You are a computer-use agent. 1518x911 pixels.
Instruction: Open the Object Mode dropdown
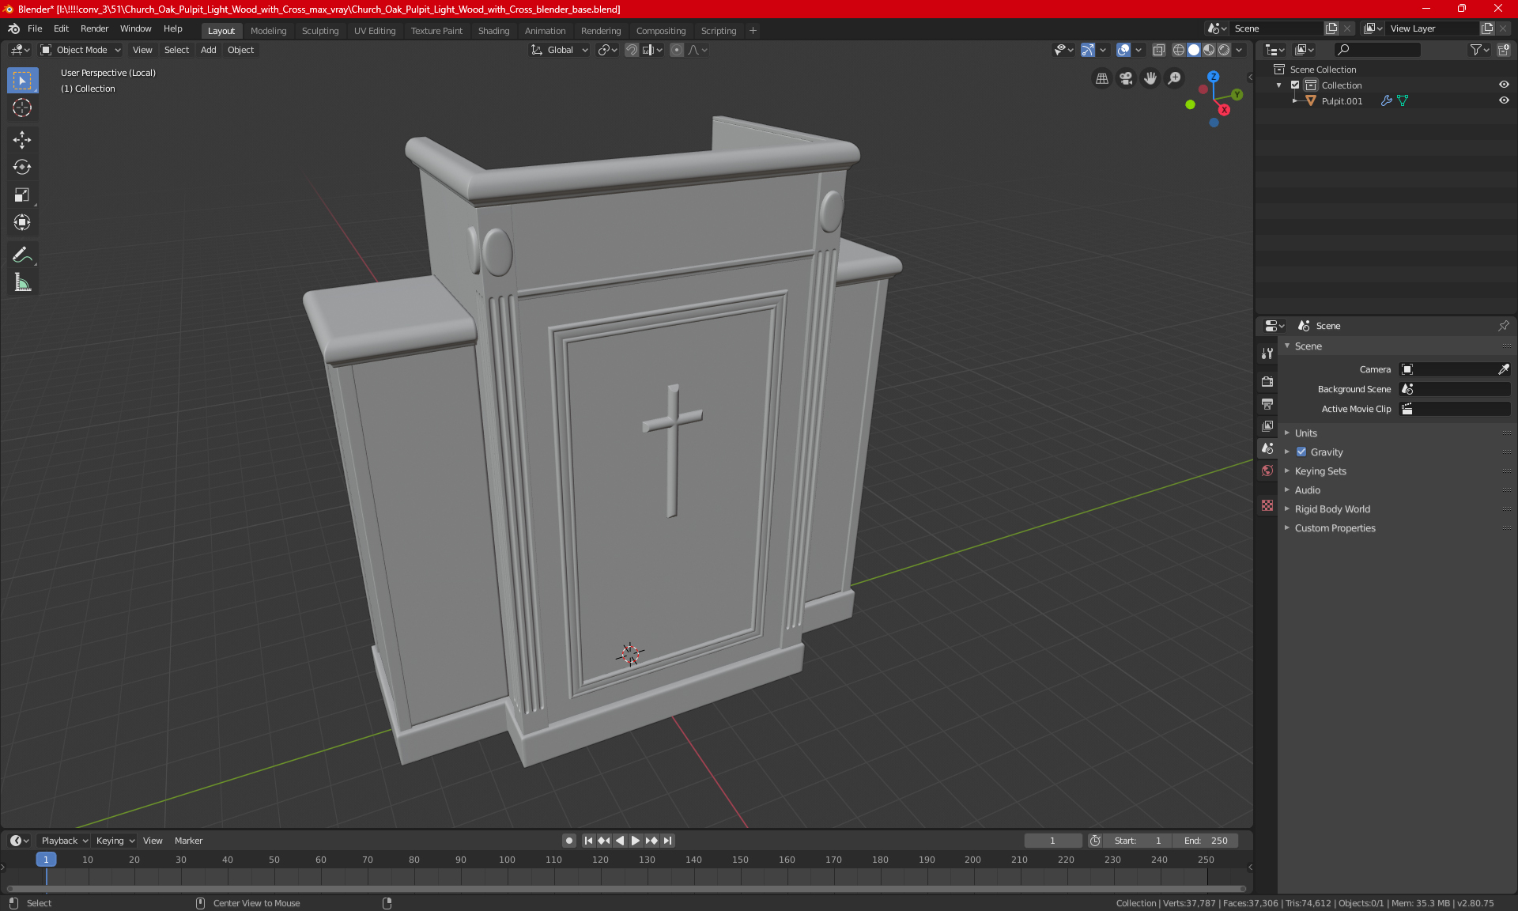[x=81, y=50]
